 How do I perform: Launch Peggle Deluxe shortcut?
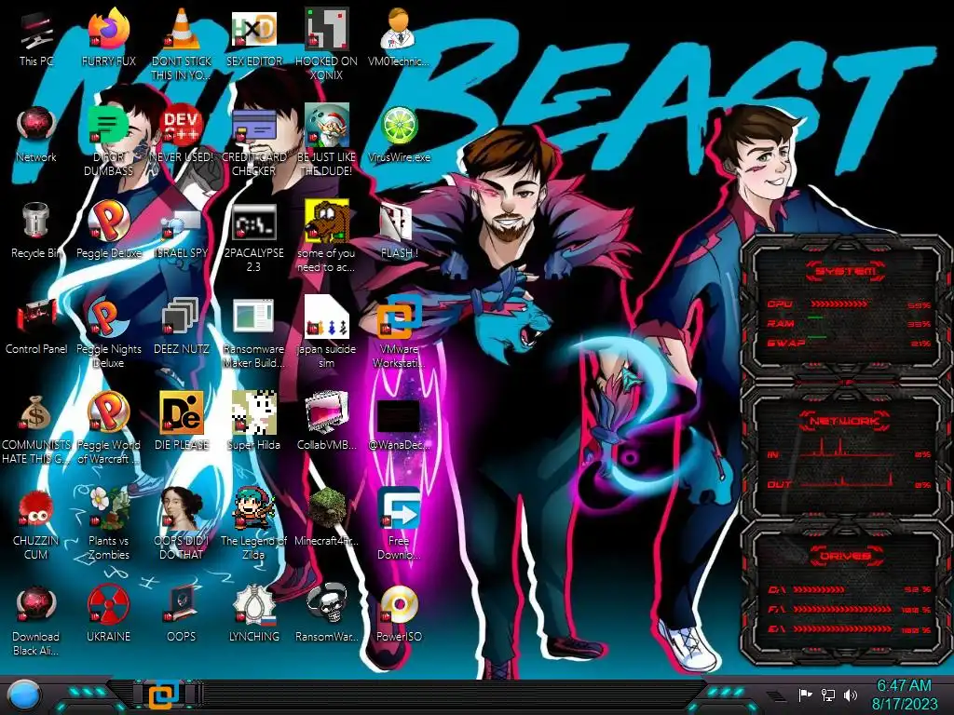[x=109, y=222]
